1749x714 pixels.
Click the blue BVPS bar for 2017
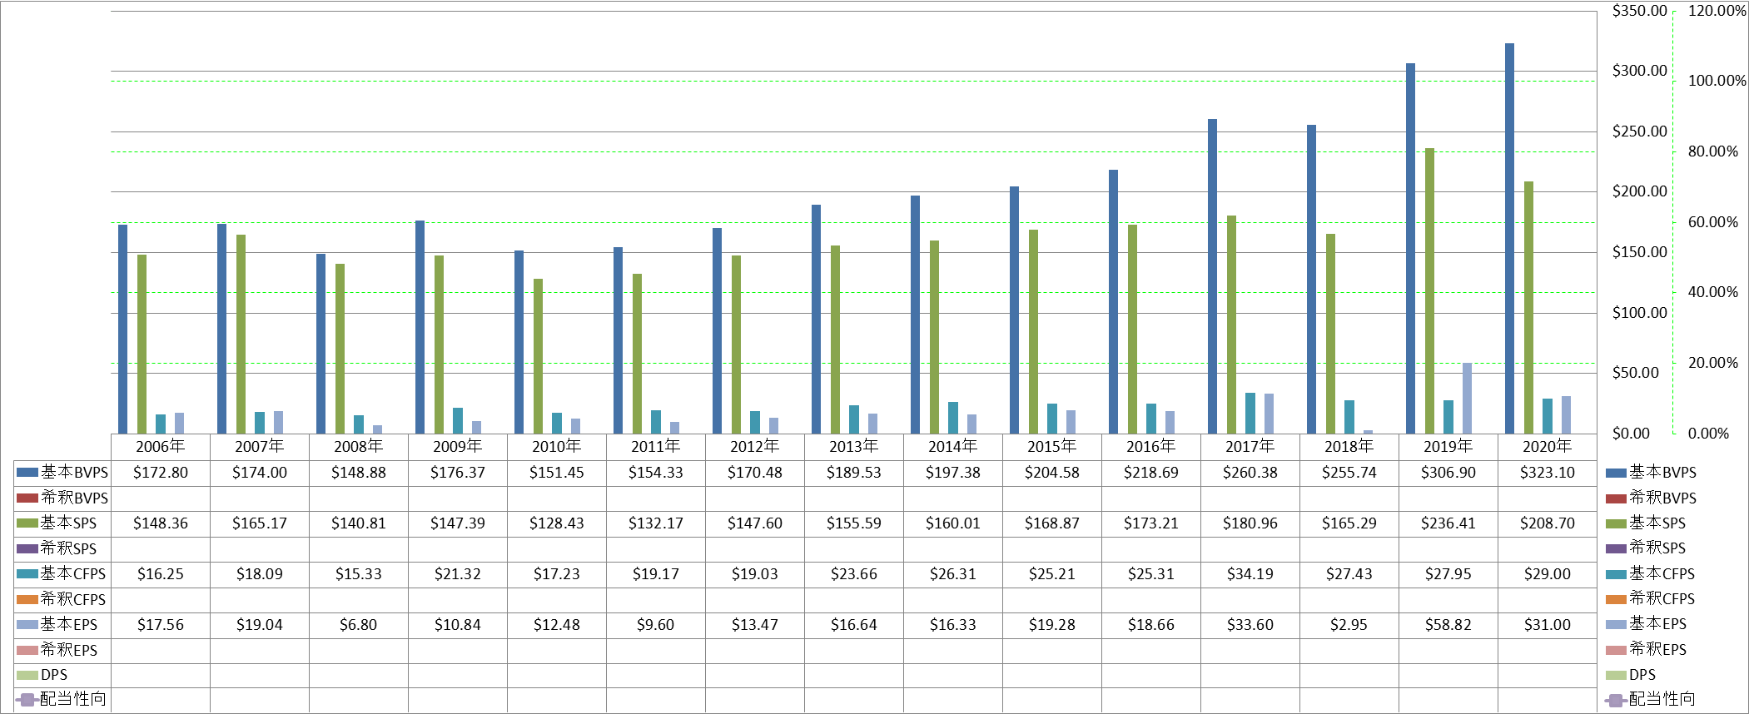(x=1212, y=276)
